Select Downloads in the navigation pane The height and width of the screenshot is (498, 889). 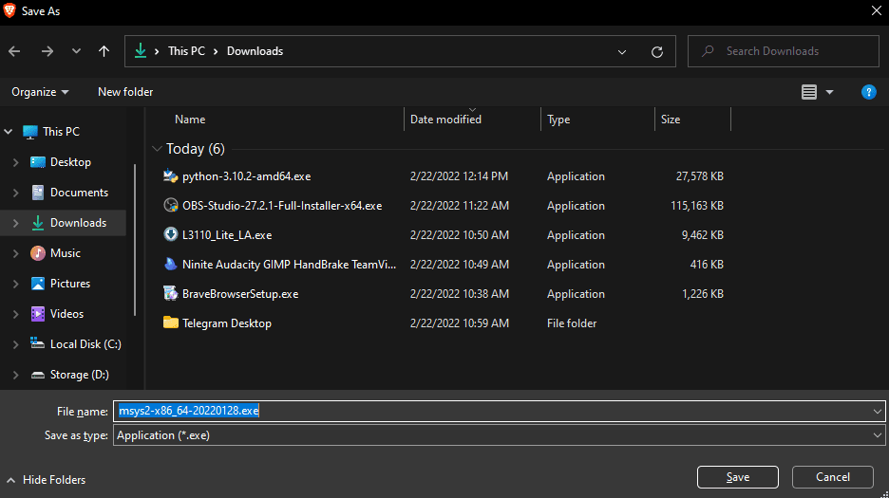click(x=78, y=223)
